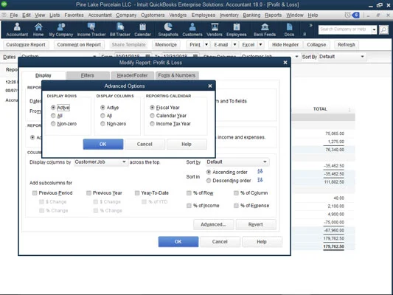Open the Vendors toolbar icon
Screen dimensions: 393x295
pyautogui.click(x=215, y=29)
